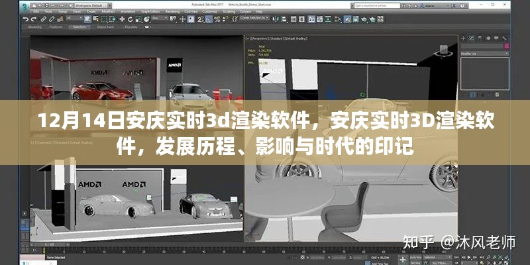This screenshot has width=530, height=265.
Task: Click the Redo arrow icon
Action: point(33,19)
